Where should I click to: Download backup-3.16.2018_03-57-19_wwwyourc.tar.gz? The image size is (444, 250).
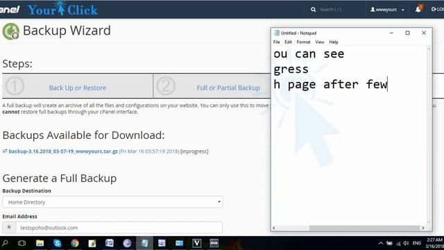tap(63, 151)
